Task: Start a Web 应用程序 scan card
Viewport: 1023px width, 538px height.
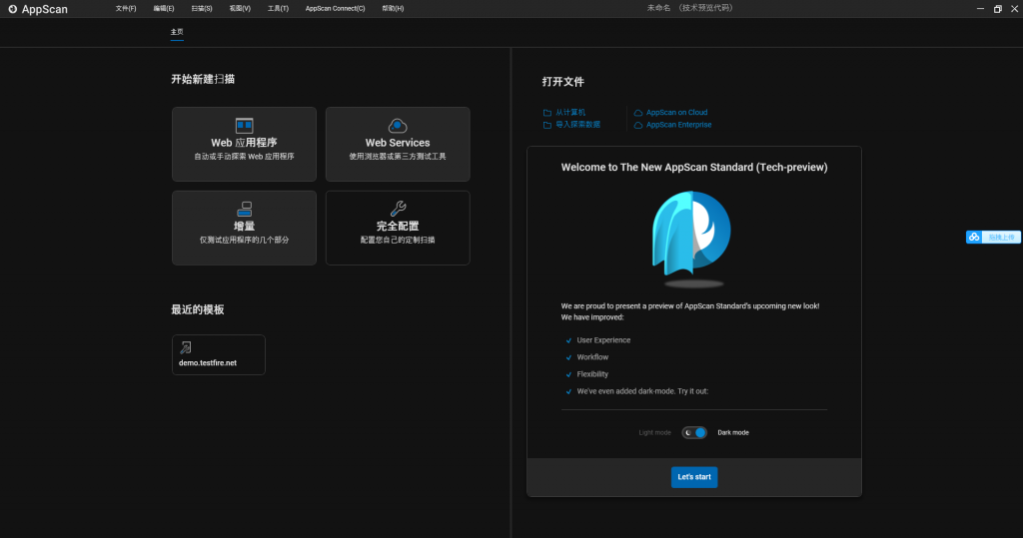Action: click(x=244, y=144)
